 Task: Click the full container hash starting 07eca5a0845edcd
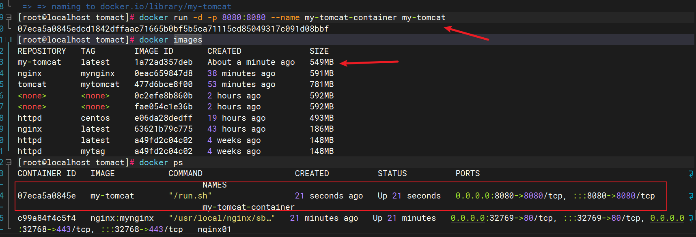(173, 29)
